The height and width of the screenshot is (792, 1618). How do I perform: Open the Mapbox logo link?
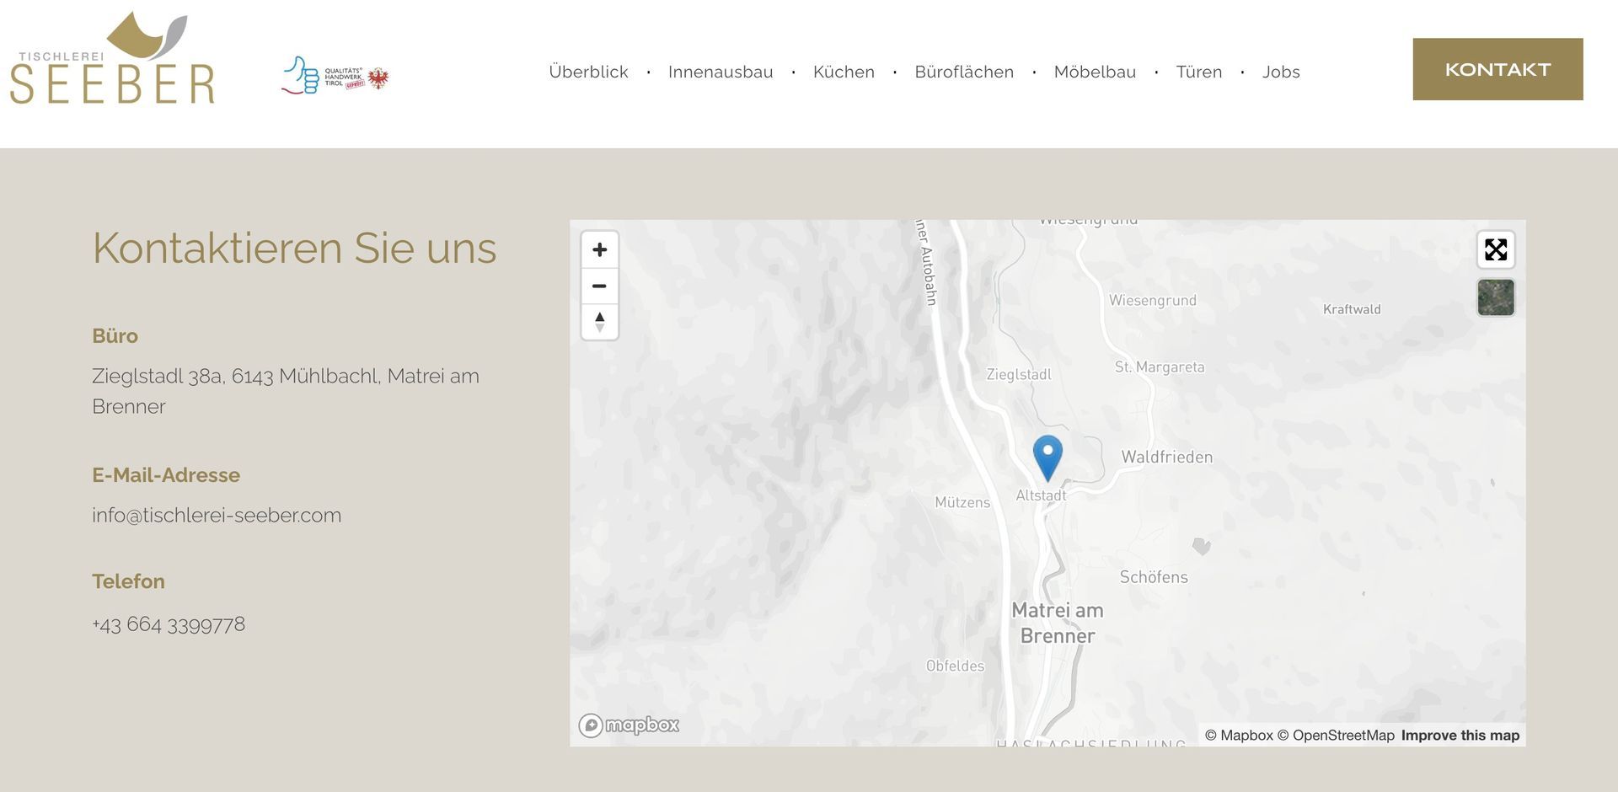click(x=629, y=725)
